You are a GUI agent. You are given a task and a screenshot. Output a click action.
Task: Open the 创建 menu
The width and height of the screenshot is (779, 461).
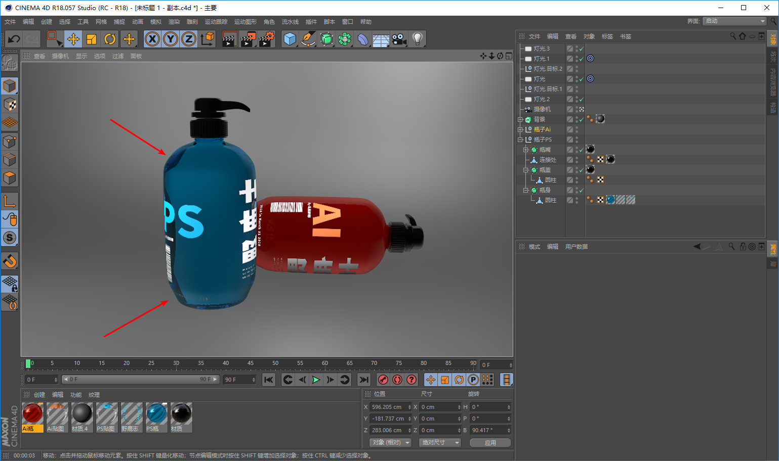(x=47, y=22)
